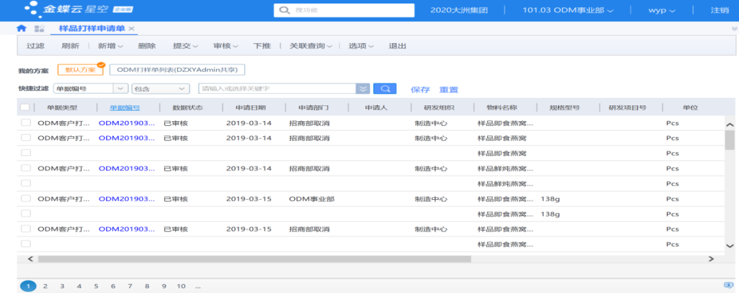This screenshot has height=293, width=739.
Task: Click 退出 in the toolbar
Action: (x=398, y=47)
